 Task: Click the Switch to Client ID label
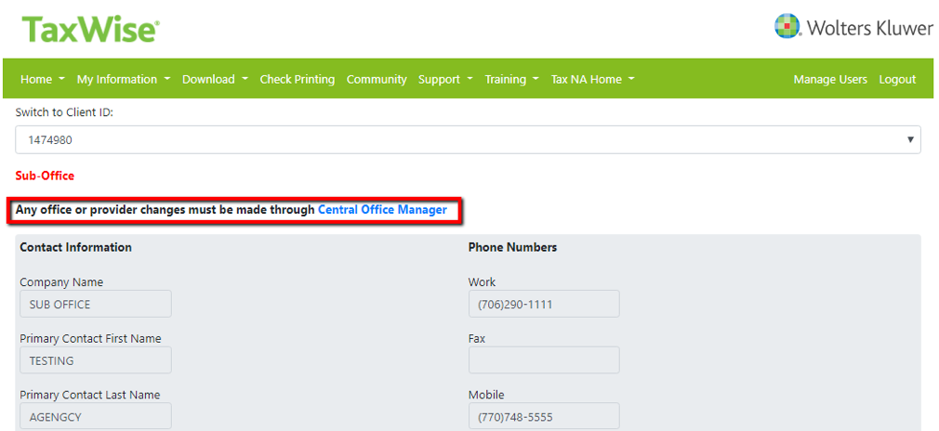click(64, 112)
